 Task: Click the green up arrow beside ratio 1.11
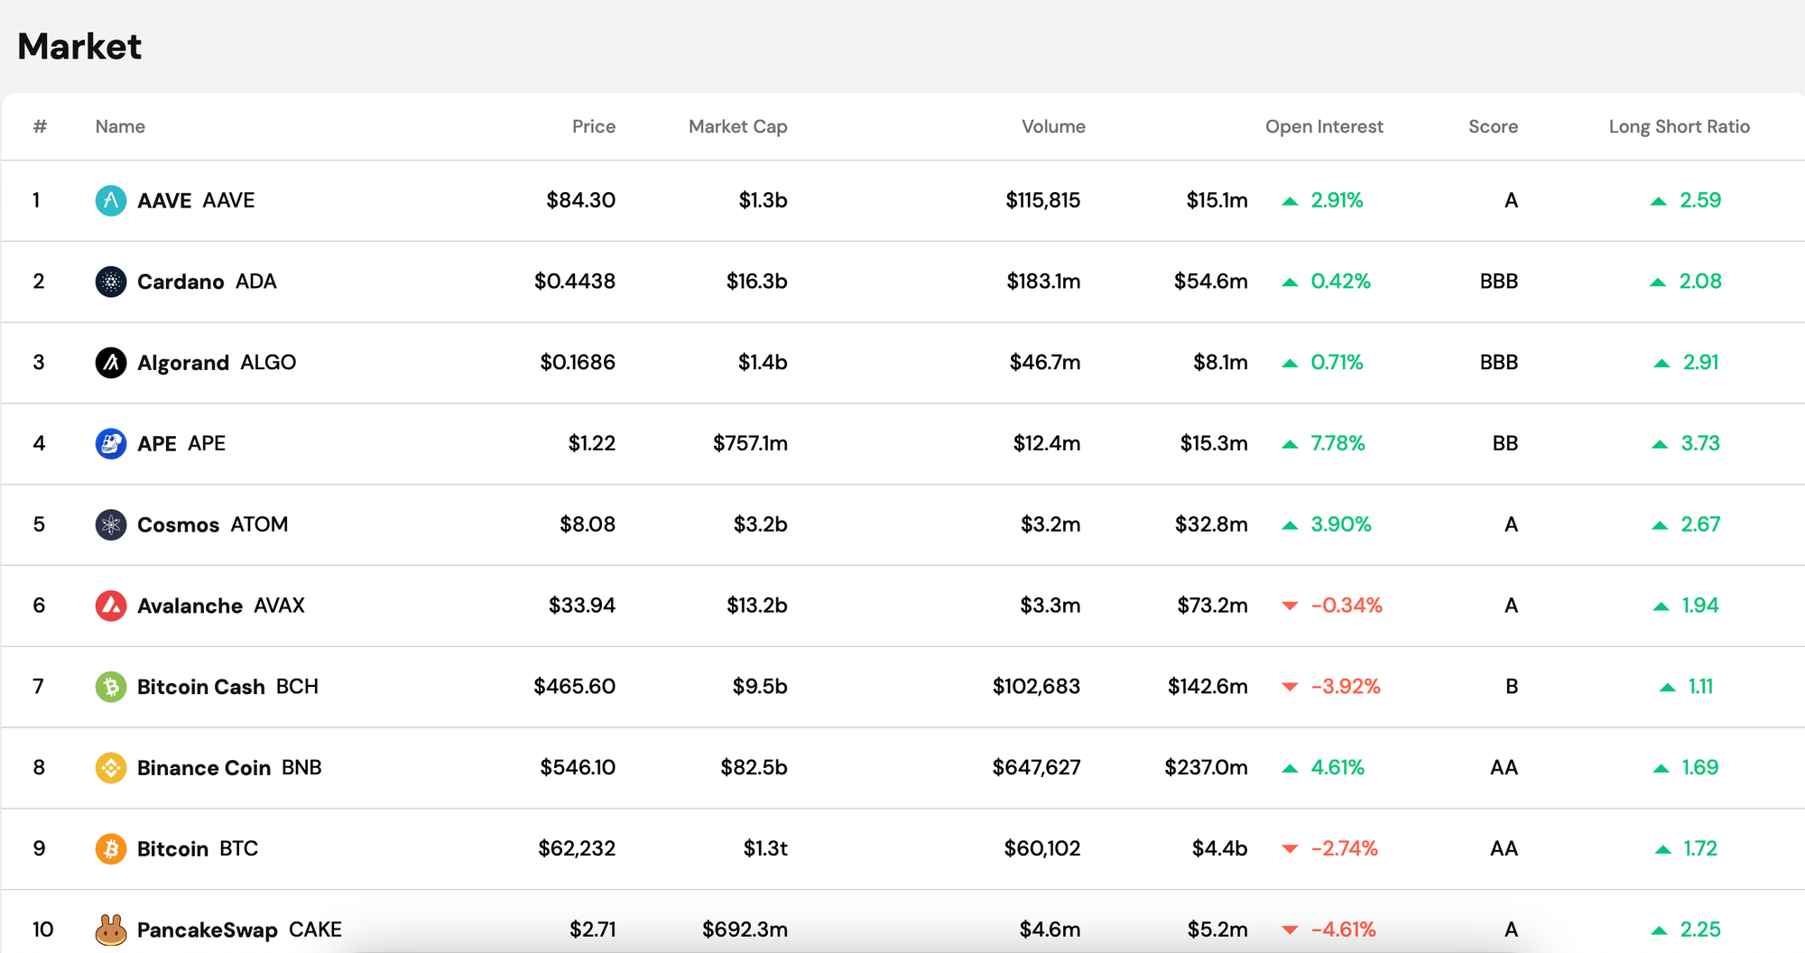pos(1668,688)
